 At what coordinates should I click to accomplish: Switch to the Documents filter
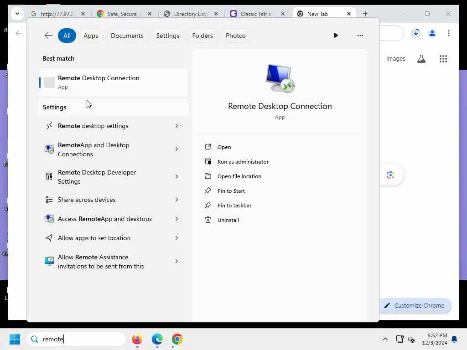coord(127,36)
